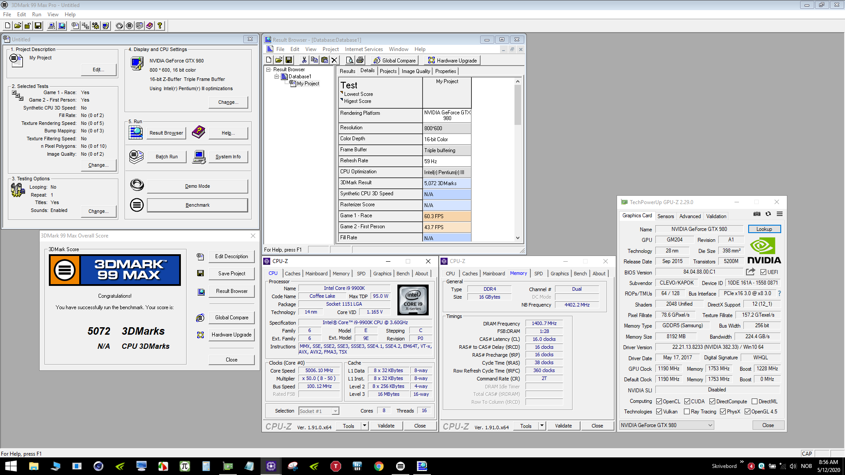Open File Explorer from the taskbar

point(34,466)
